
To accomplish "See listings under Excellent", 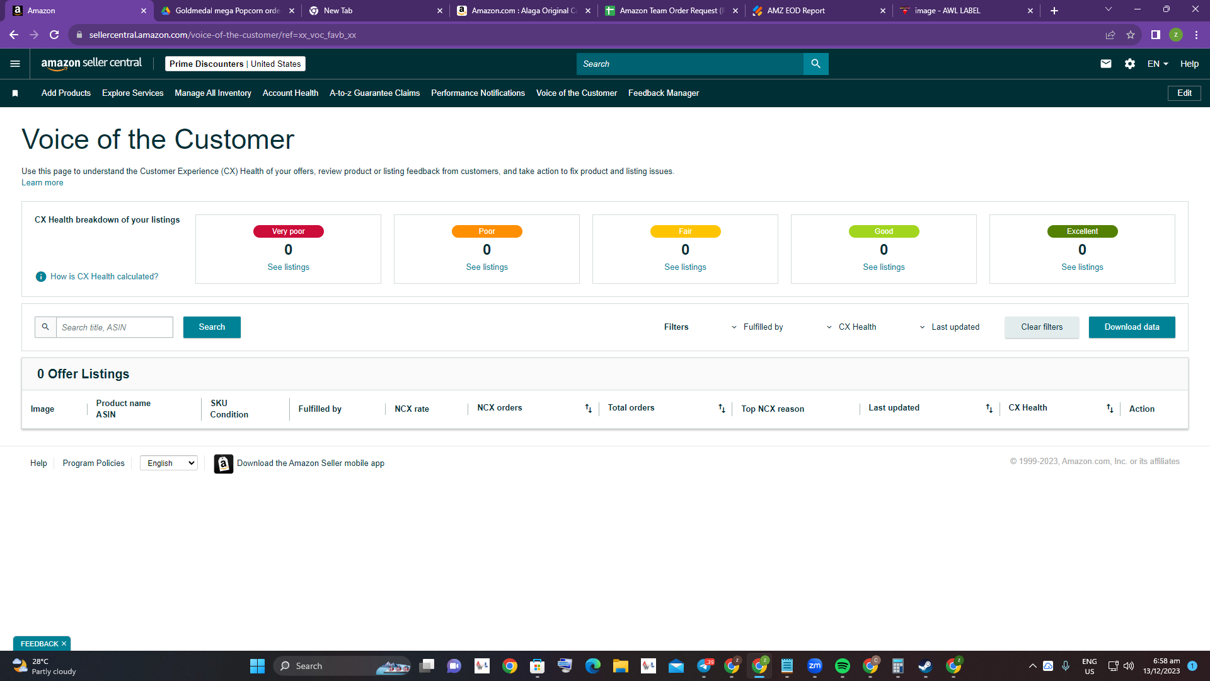I will coord(1082,267).
